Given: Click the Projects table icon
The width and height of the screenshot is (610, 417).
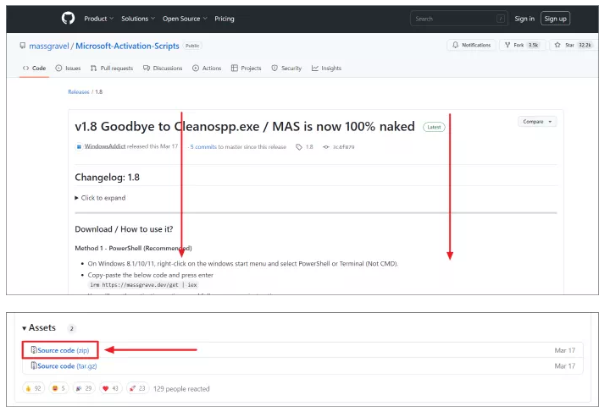Looking at the screenshot, I should [234, 68].
